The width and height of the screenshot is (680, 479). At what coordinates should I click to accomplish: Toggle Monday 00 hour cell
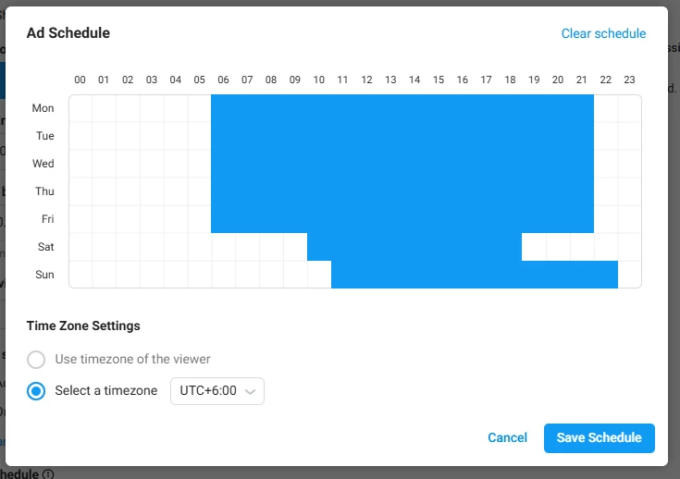(x=80, y=108)
